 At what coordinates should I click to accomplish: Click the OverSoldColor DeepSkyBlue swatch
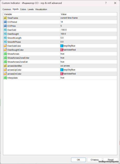click(62, 46)
